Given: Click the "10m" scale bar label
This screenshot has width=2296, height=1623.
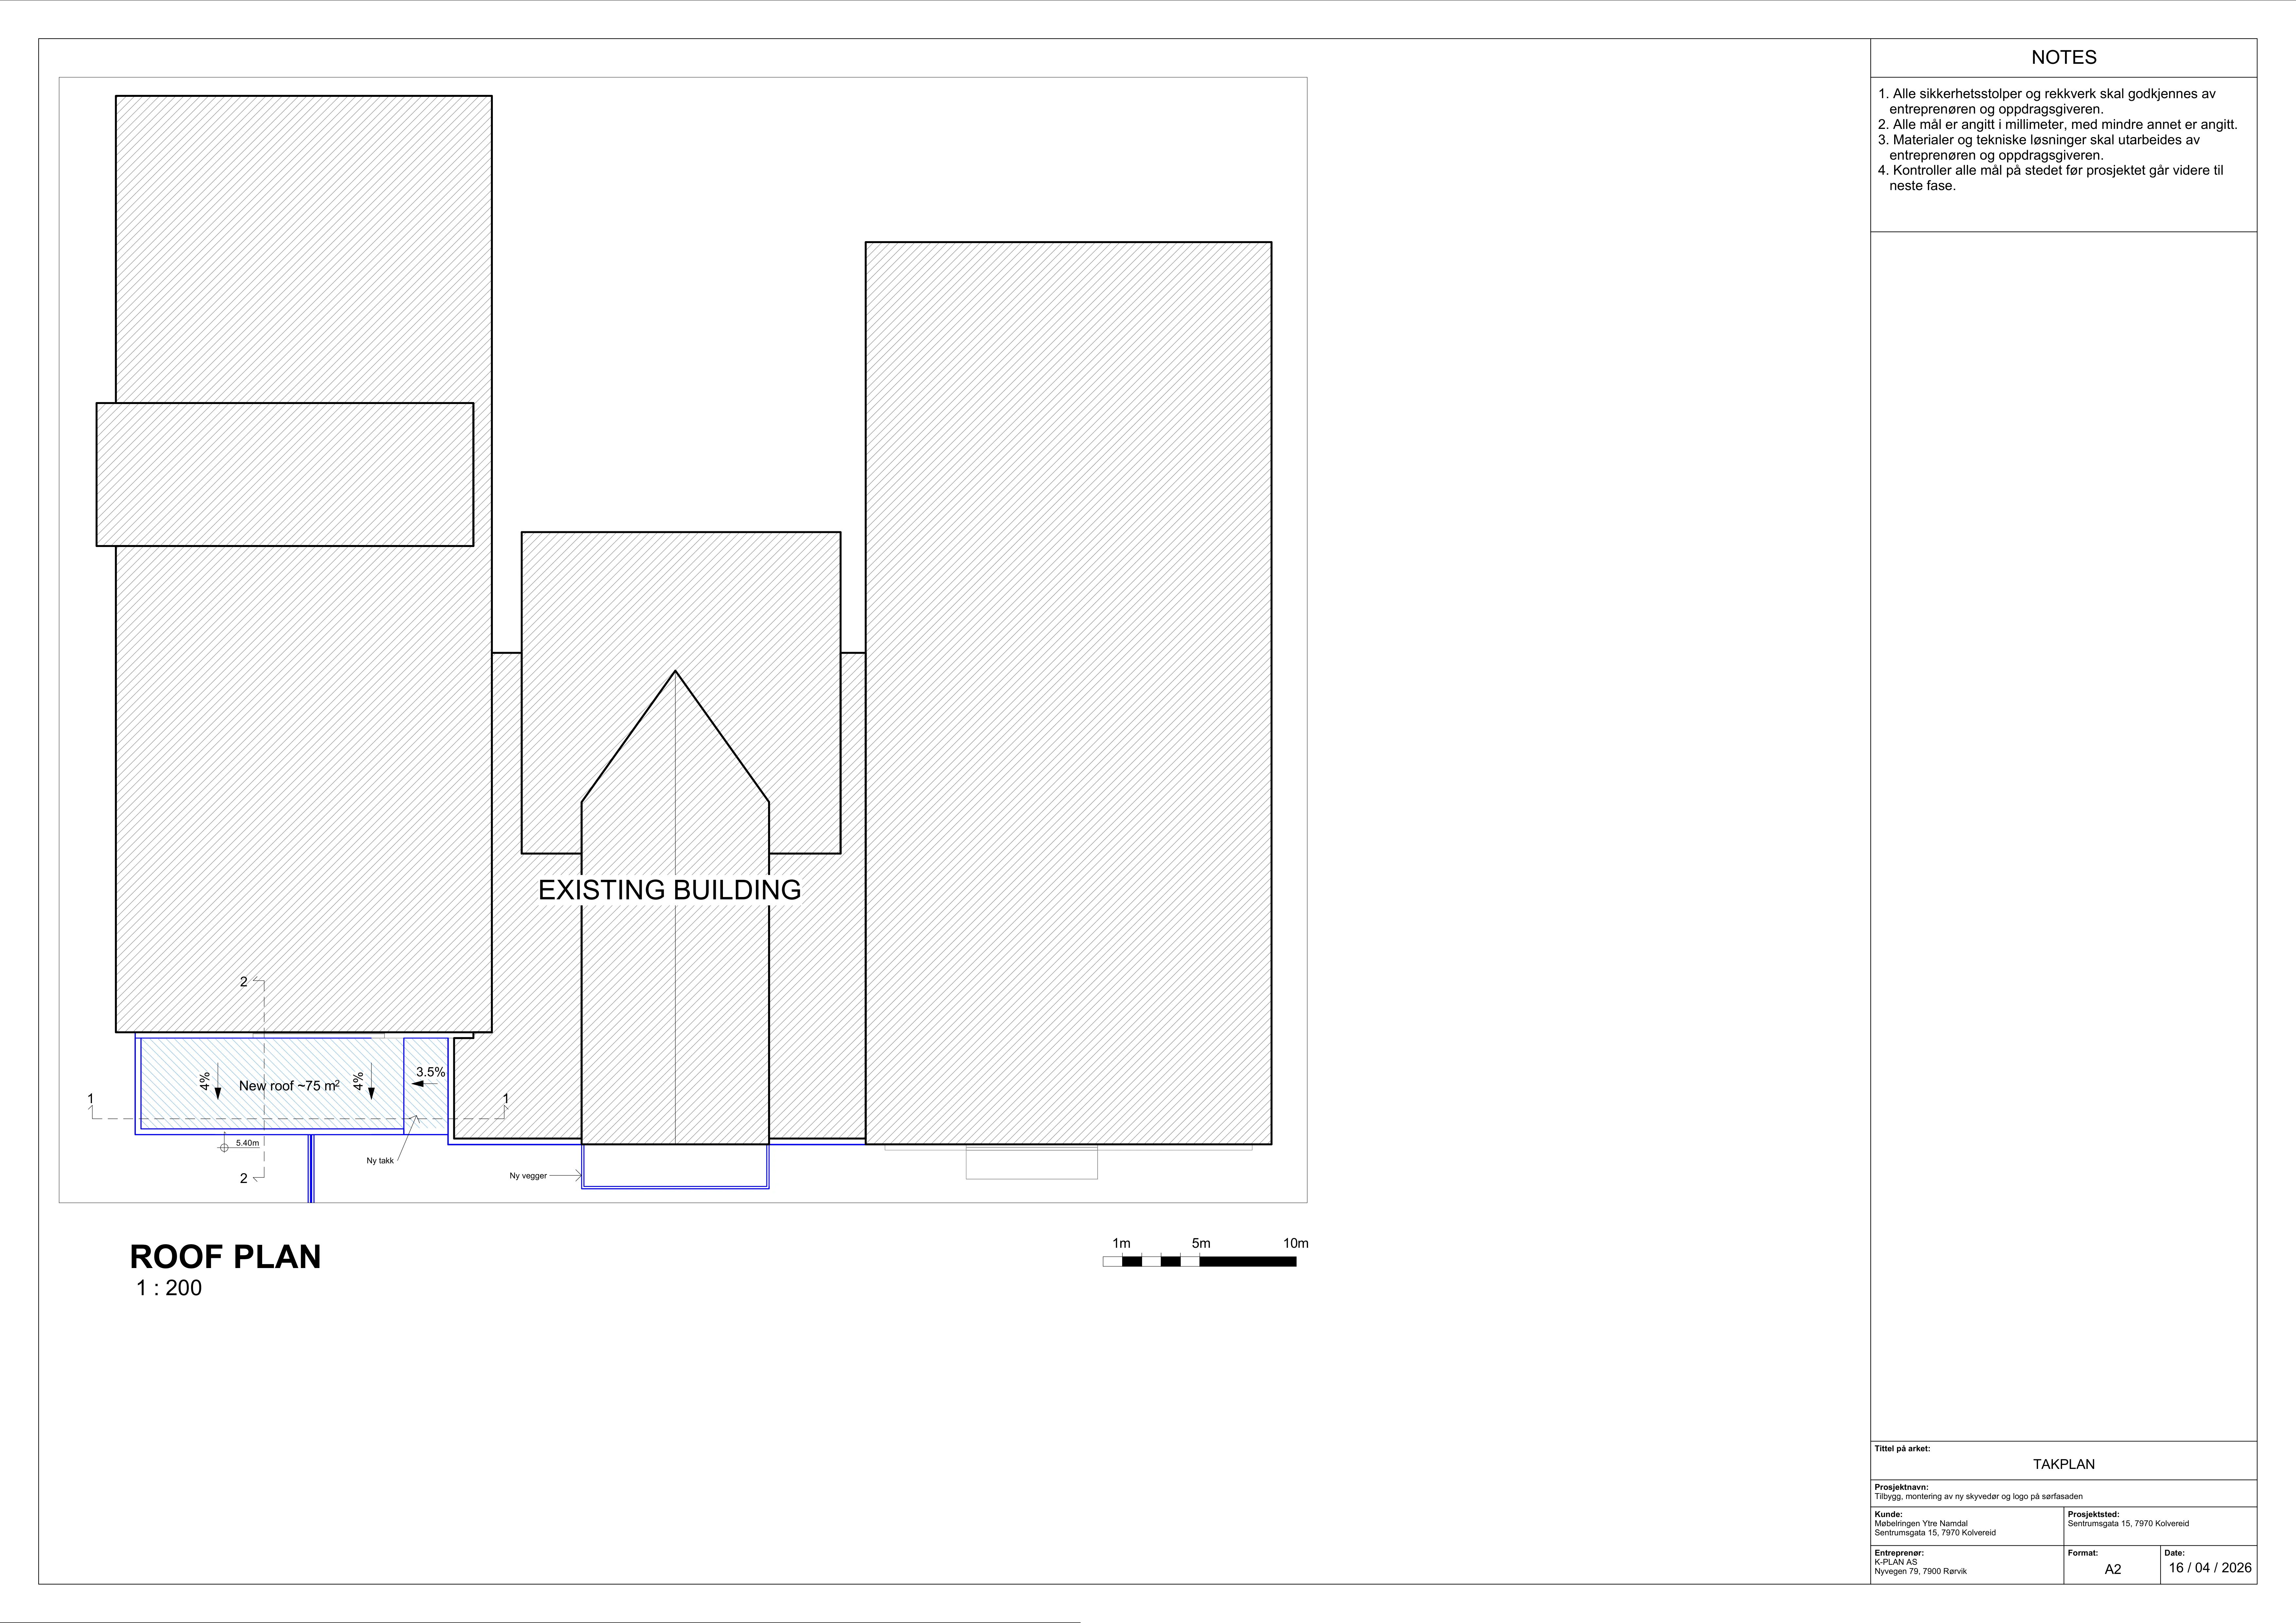Looking at the screenshot, I should (1296, 1243).
